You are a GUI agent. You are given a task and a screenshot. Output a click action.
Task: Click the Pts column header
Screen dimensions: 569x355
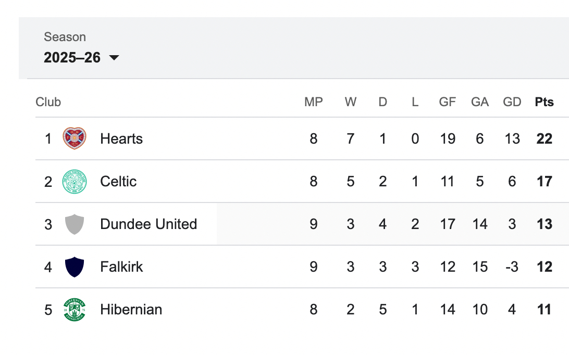[x=544, y=102]
